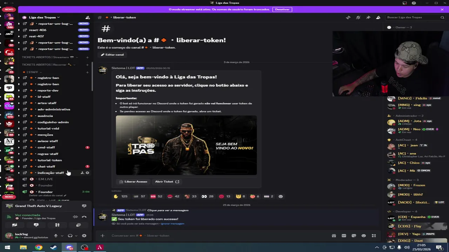
Task: Open the menções channel
Action: pos(55,135)
